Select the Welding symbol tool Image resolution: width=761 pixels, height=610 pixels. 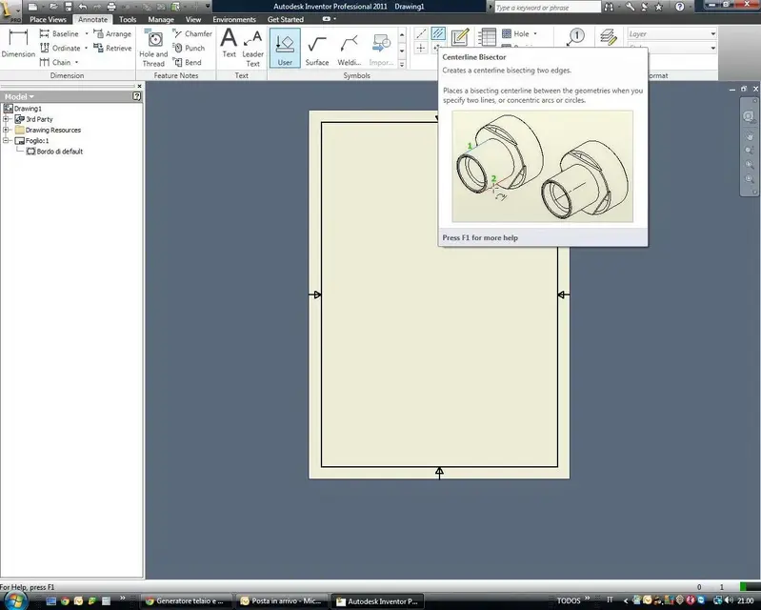(x=350, y=48)
